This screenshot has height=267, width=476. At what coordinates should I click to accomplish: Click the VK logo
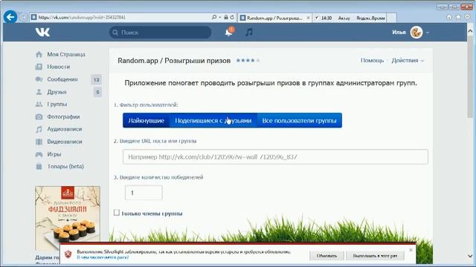42,32
